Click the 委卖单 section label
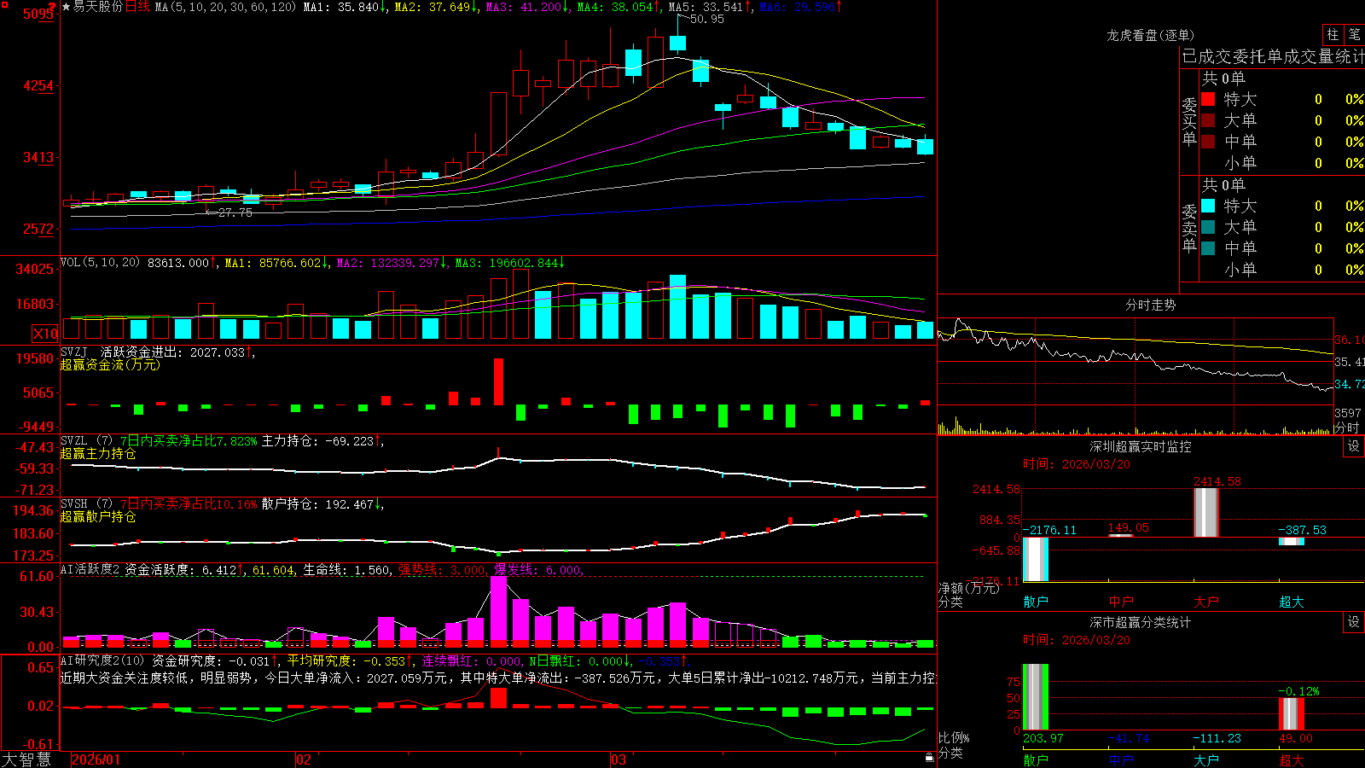The height and width of the screenshot is (768, 1365). coord(1189,228)
